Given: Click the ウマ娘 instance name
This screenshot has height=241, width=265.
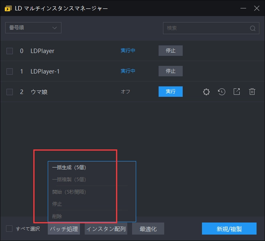Looking at the screenshot, I should tap(39, 92).
